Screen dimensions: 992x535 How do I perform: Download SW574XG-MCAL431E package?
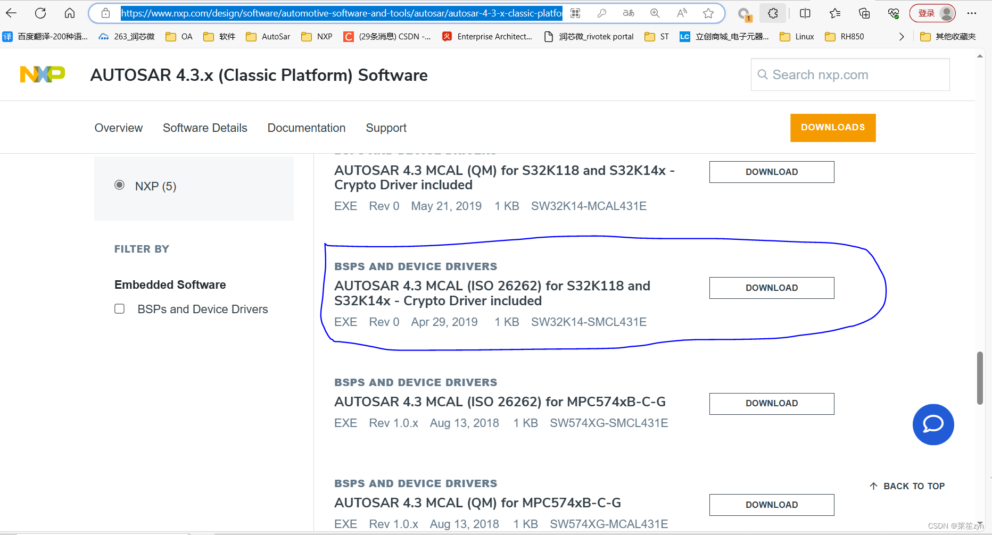pos(772,505)
